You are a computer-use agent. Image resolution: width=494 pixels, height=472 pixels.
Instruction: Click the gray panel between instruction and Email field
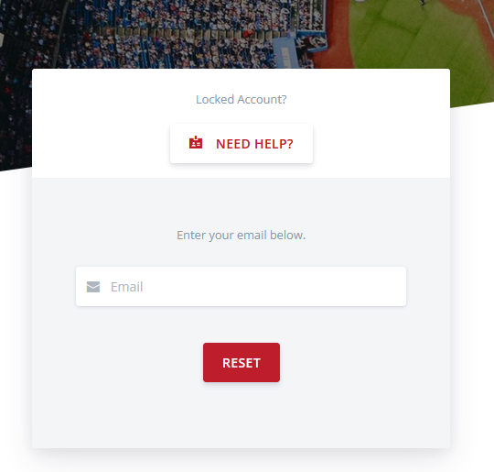point(242,255)
